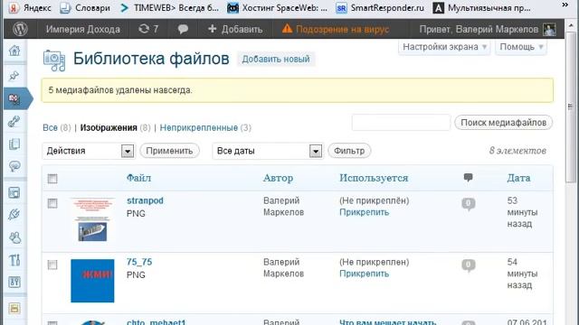The height and width of the screenshot is (325, 579).
Task: Open the Pages sidebar icon
Action: (14, 144)
